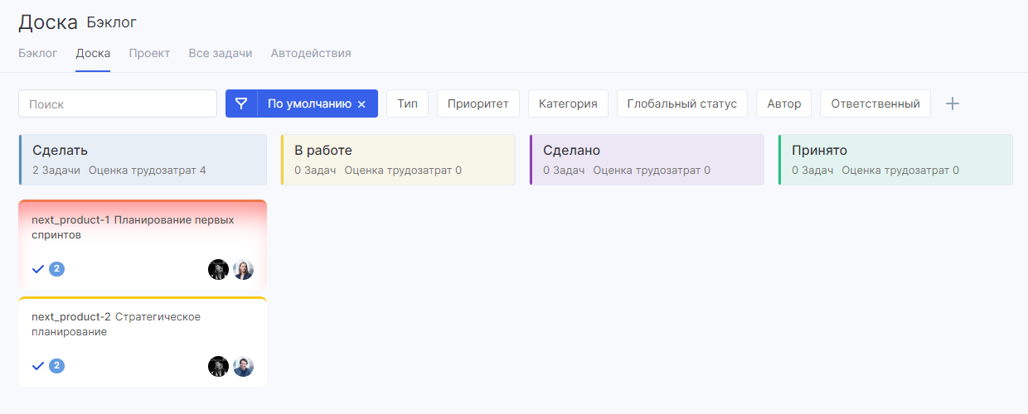This screenshot has width=1028, height=414.
Task: Switch to the Бэклог tab
Action: 38,53
